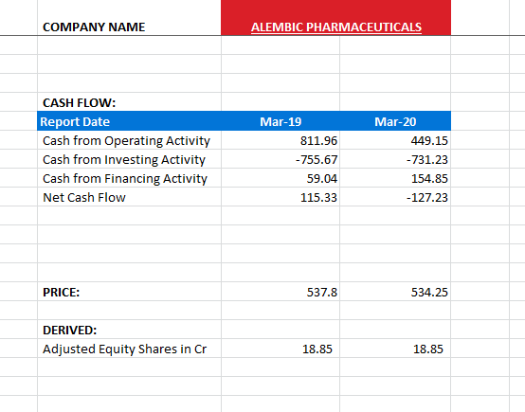This screenshot has height=412, width=525.
Task: Select the Mar-20 column header
Action: click(x=395, y=121)
